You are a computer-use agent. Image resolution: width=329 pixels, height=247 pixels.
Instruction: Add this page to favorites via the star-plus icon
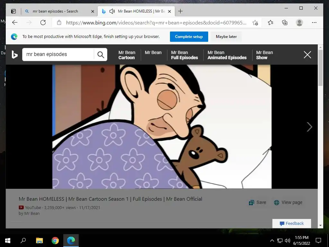[x=255, y=23]
